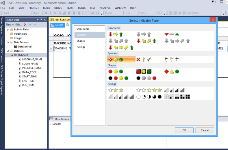
Task: Collapse the DataSet1 node
Action: pyautogui.click(x=12, y=55)
